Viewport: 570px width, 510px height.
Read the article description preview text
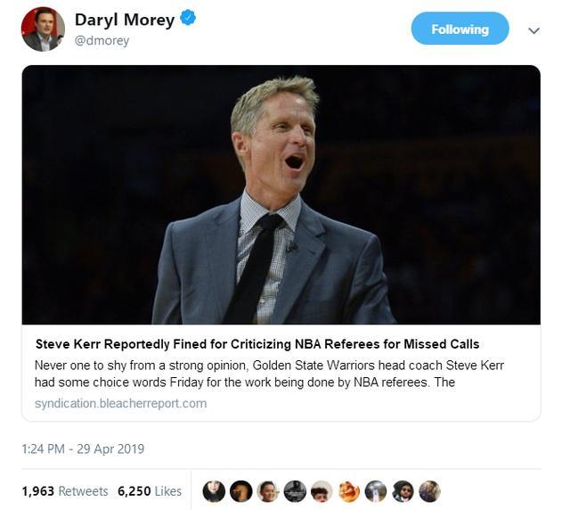pos(269,374)
